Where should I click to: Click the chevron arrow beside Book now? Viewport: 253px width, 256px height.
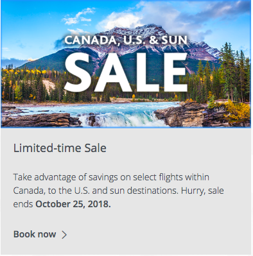(64, 235)
